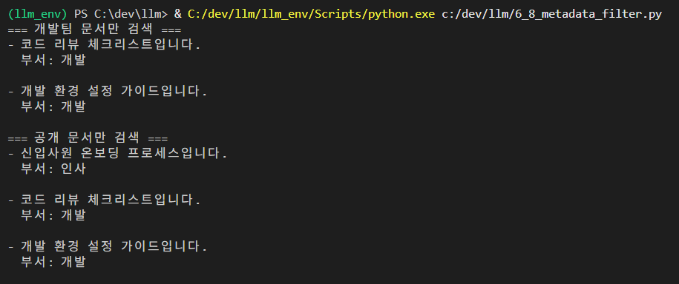Click the '=== 개발팀 문서만 검색 ===' header line

94,30
